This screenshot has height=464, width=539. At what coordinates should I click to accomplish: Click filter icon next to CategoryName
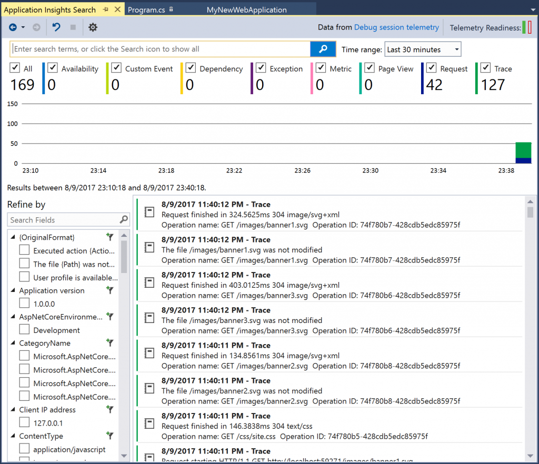click(x=109, y=342)
